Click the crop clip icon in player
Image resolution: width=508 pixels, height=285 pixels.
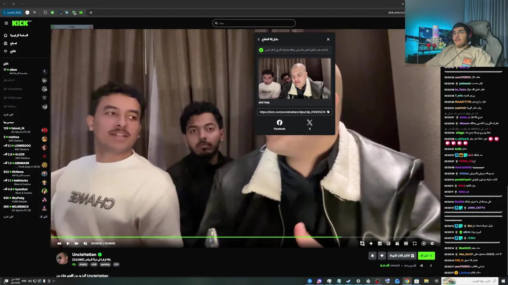362,243
